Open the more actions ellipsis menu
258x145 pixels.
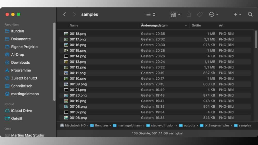click(x=214, y=14)
